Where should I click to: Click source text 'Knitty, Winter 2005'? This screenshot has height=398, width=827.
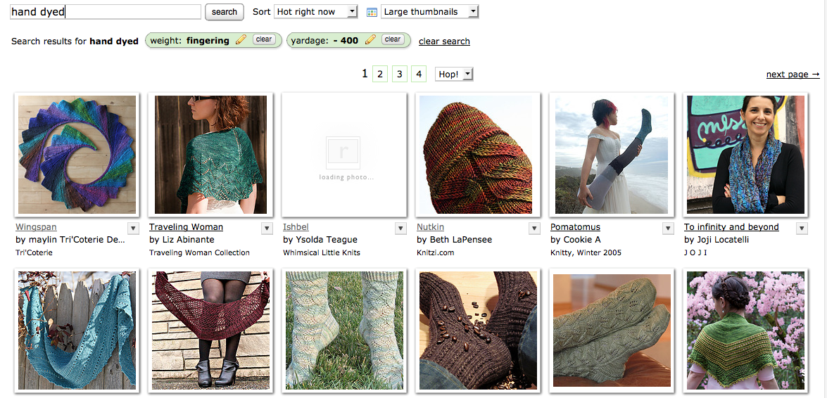pyautogui.click(x=586, y=252)
